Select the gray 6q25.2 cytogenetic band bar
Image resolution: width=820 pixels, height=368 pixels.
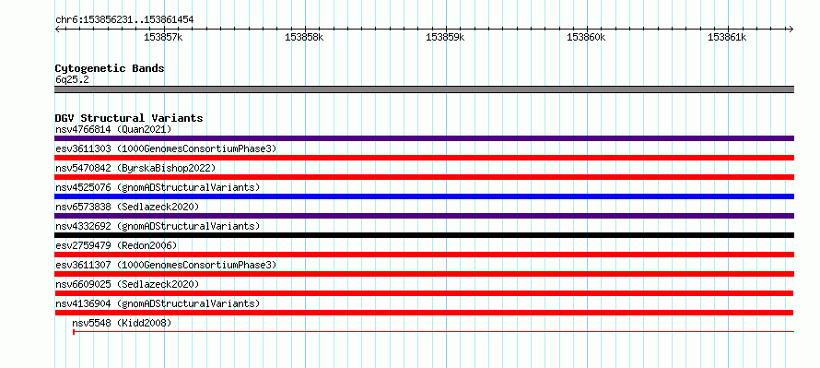(x=424, y=89)
